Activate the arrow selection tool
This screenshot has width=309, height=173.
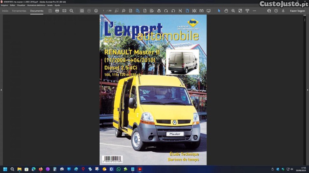pyautogui.click(x=219, y=11)
